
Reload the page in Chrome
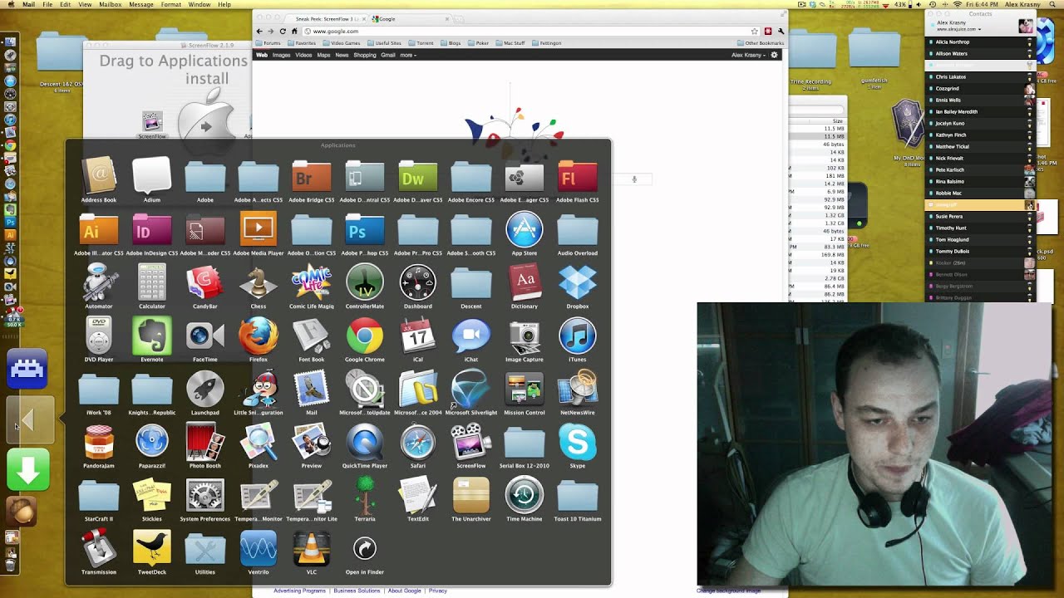pos(283,31)
